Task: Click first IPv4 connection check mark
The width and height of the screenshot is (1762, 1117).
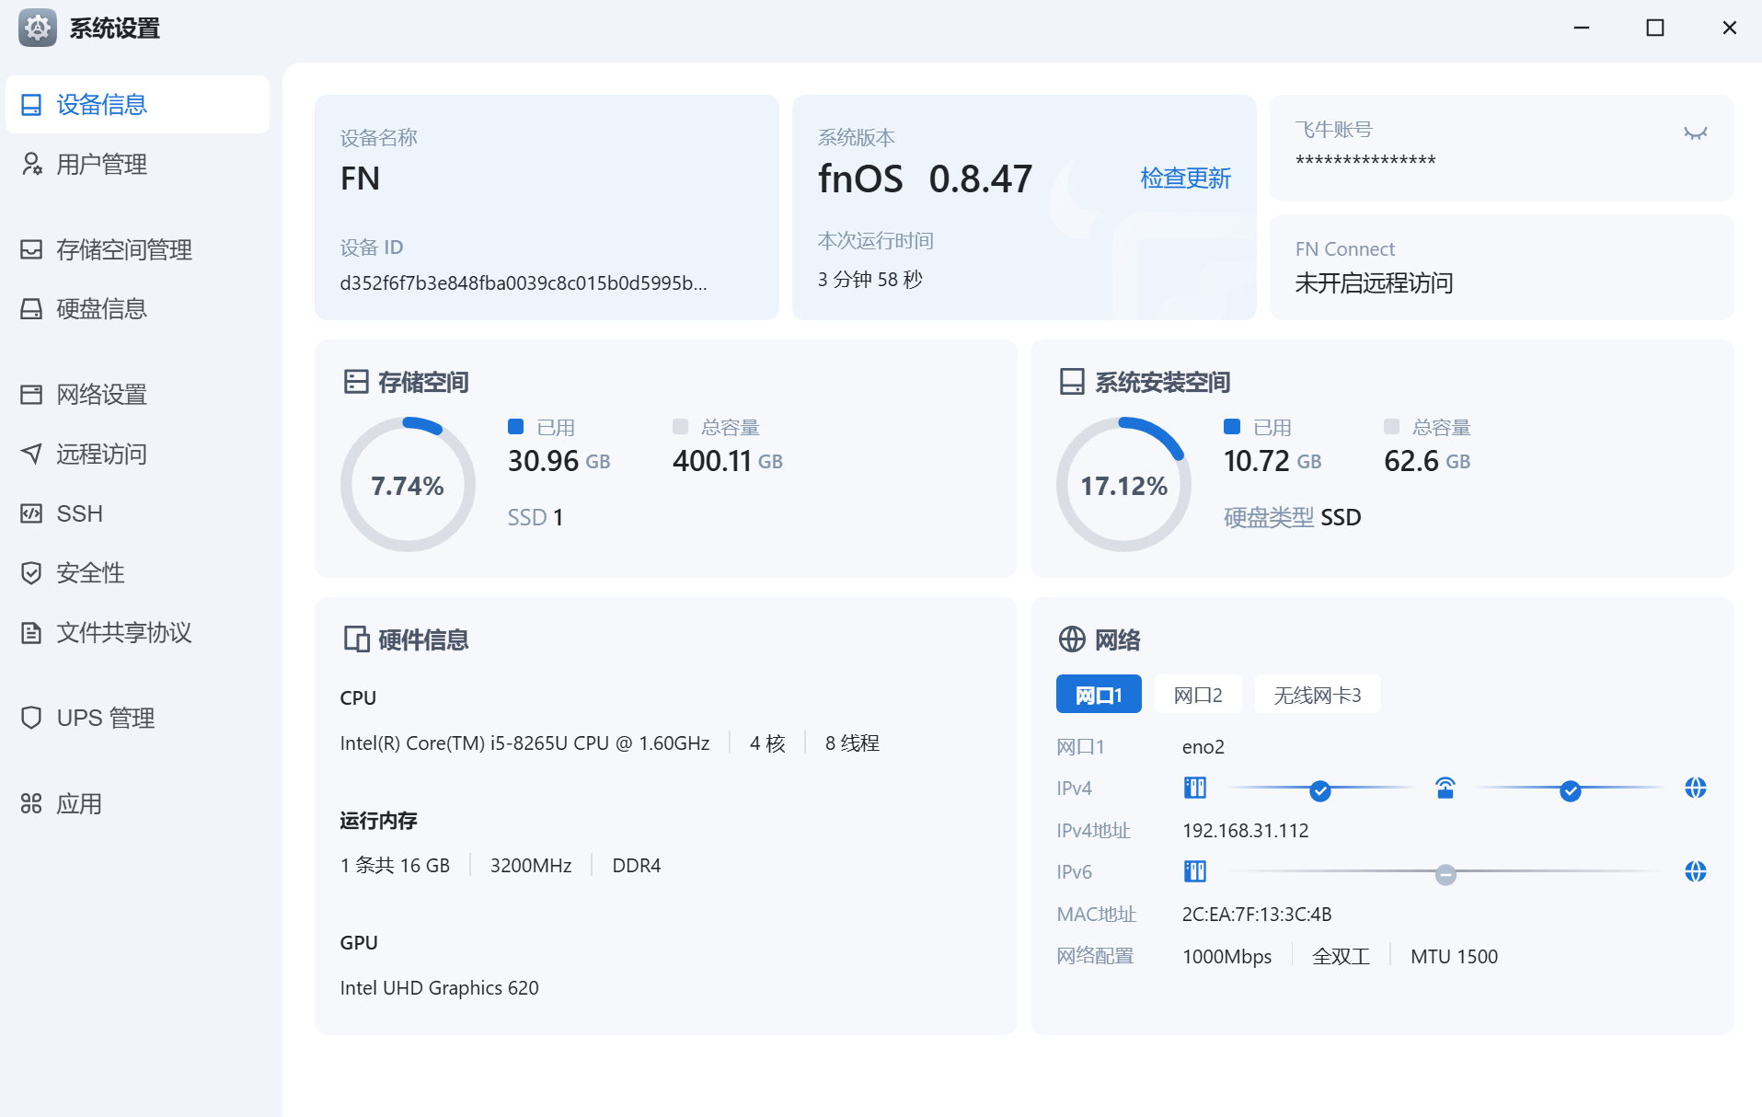Action: click(1320, 791)
